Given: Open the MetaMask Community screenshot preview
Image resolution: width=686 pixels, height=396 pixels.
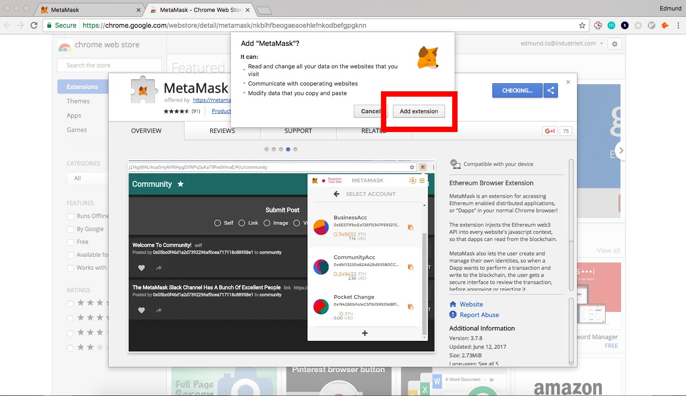Looking at the screenshot, I should click(282, 256).
